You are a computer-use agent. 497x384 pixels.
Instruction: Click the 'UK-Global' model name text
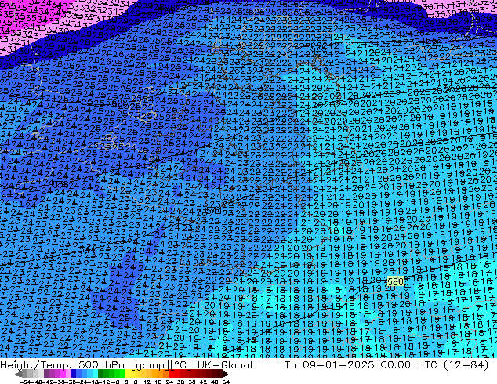tap(225, 365)
